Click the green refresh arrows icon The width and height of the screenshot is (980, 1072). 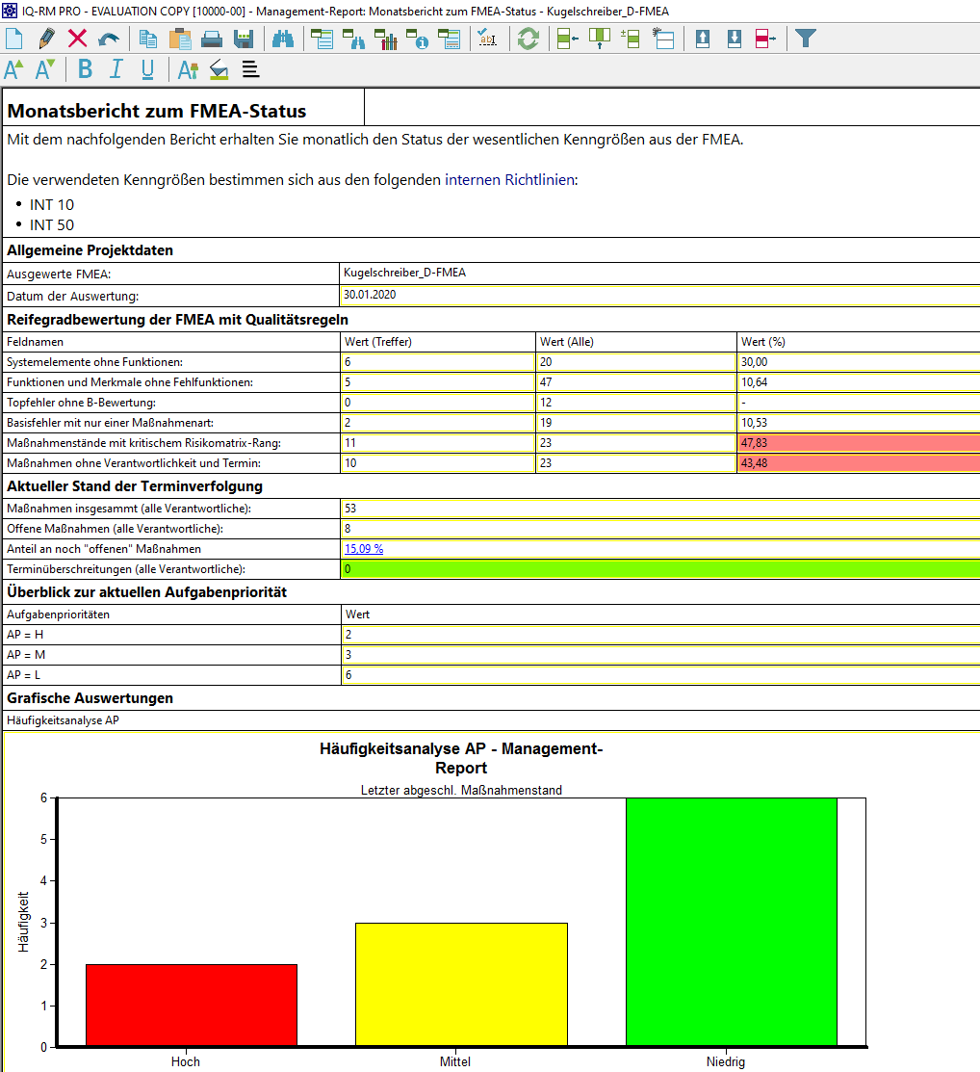click(528, 39)
